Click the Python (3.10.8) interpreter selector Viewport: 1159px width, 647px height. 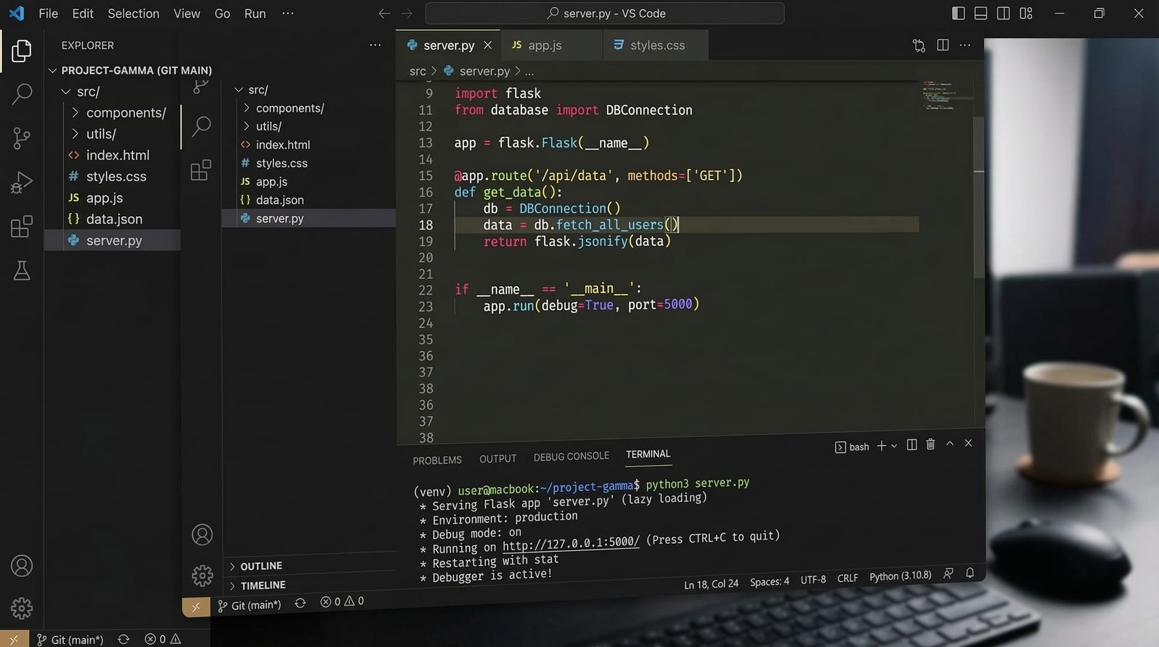pos(900,576)
